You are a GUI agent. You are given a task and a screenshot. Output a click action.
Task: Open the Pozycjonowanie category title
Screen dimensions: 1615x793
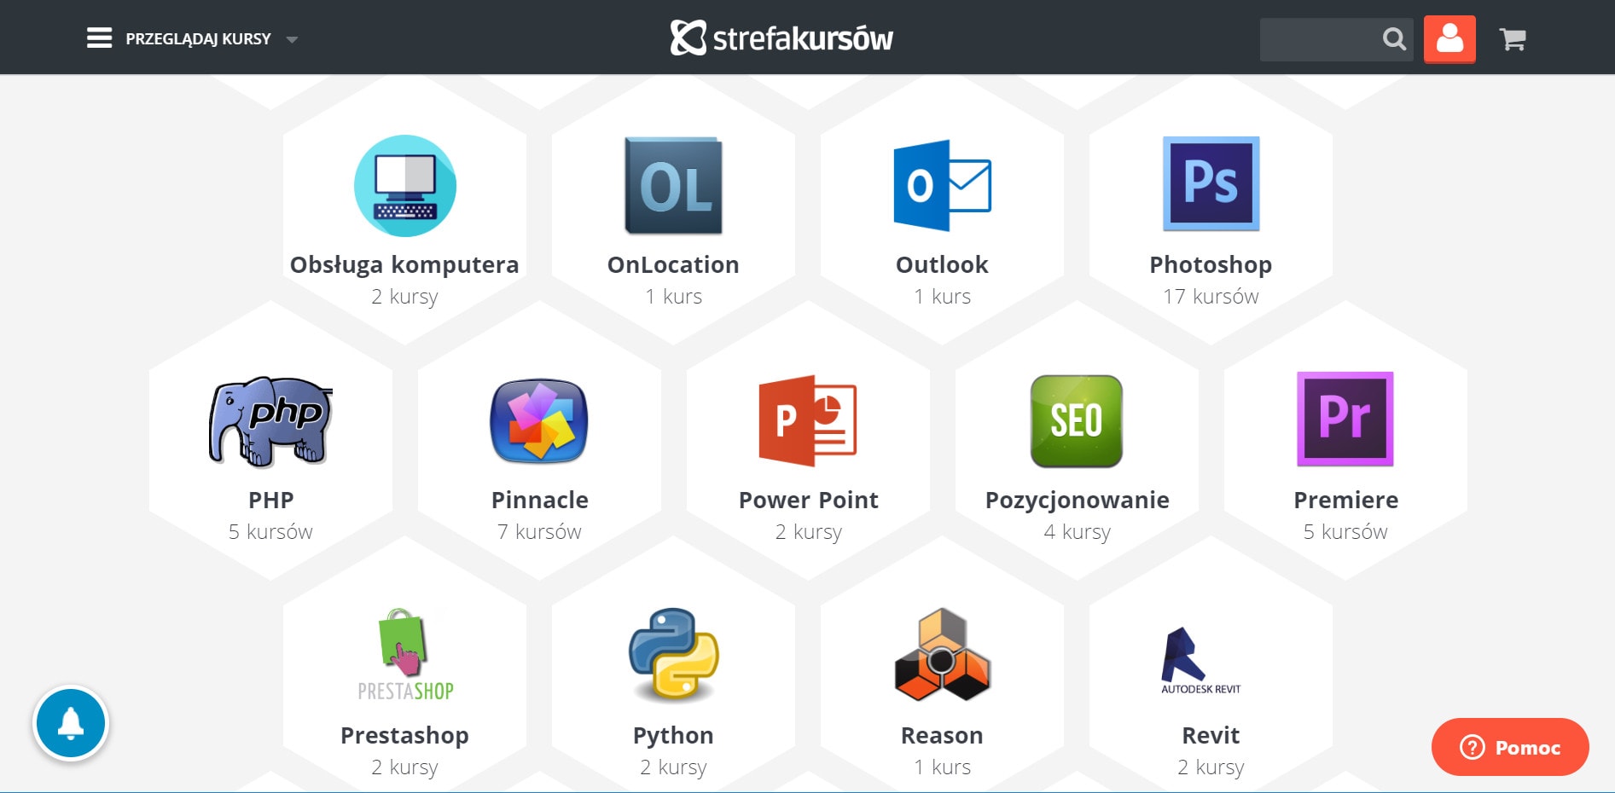(1077, 501)
